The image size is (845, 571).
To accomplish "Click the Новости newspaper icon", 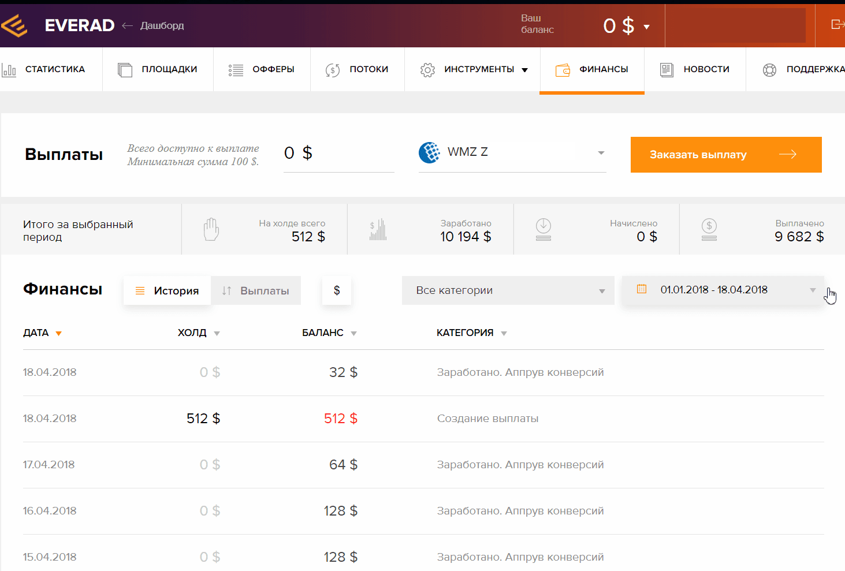I will (667, 70).
